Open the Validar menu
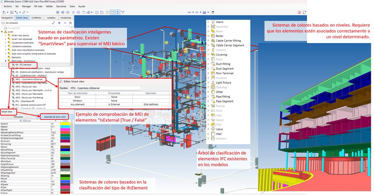The width and height of the screenshot is (374, 195). tap(49, 6)
